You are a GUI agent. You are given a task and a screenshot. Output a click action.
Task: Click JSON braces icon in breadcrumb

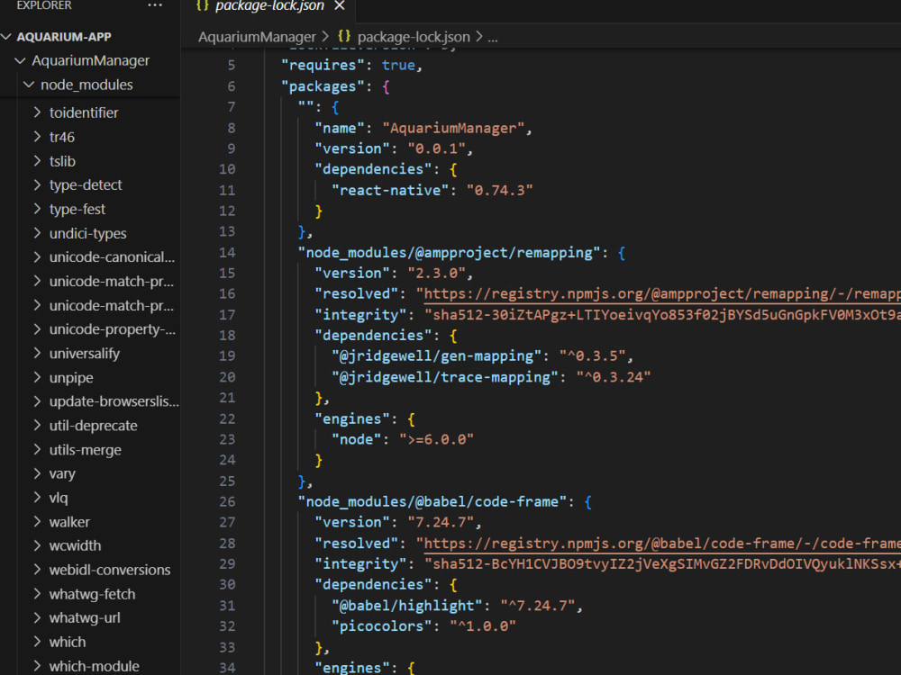tap(344, 36)
